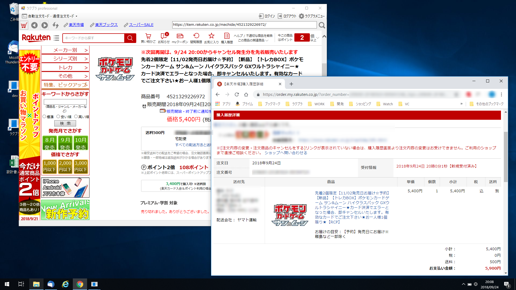Click the Pokemon card product thumbnail in order
The image size is (516, 290).
(290, 215)
